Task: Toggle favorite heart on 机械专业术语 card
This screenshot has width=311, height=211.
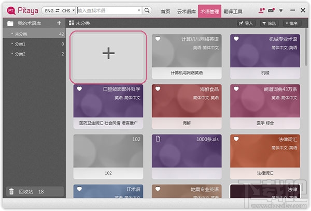Action: 235,39
